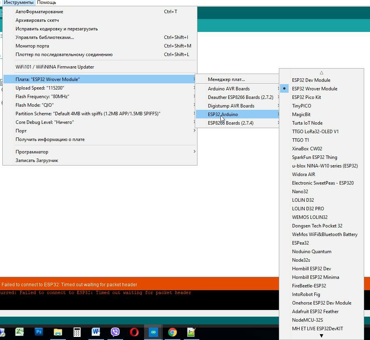Select the ESP32 Pico Kit board

321,97
